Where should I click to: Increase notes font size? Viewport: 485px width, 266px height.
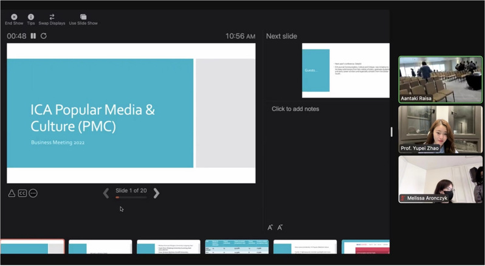[270, 228]
